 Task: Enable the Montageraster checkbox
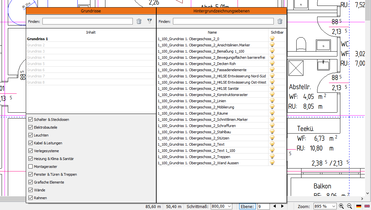click(31, 167)
